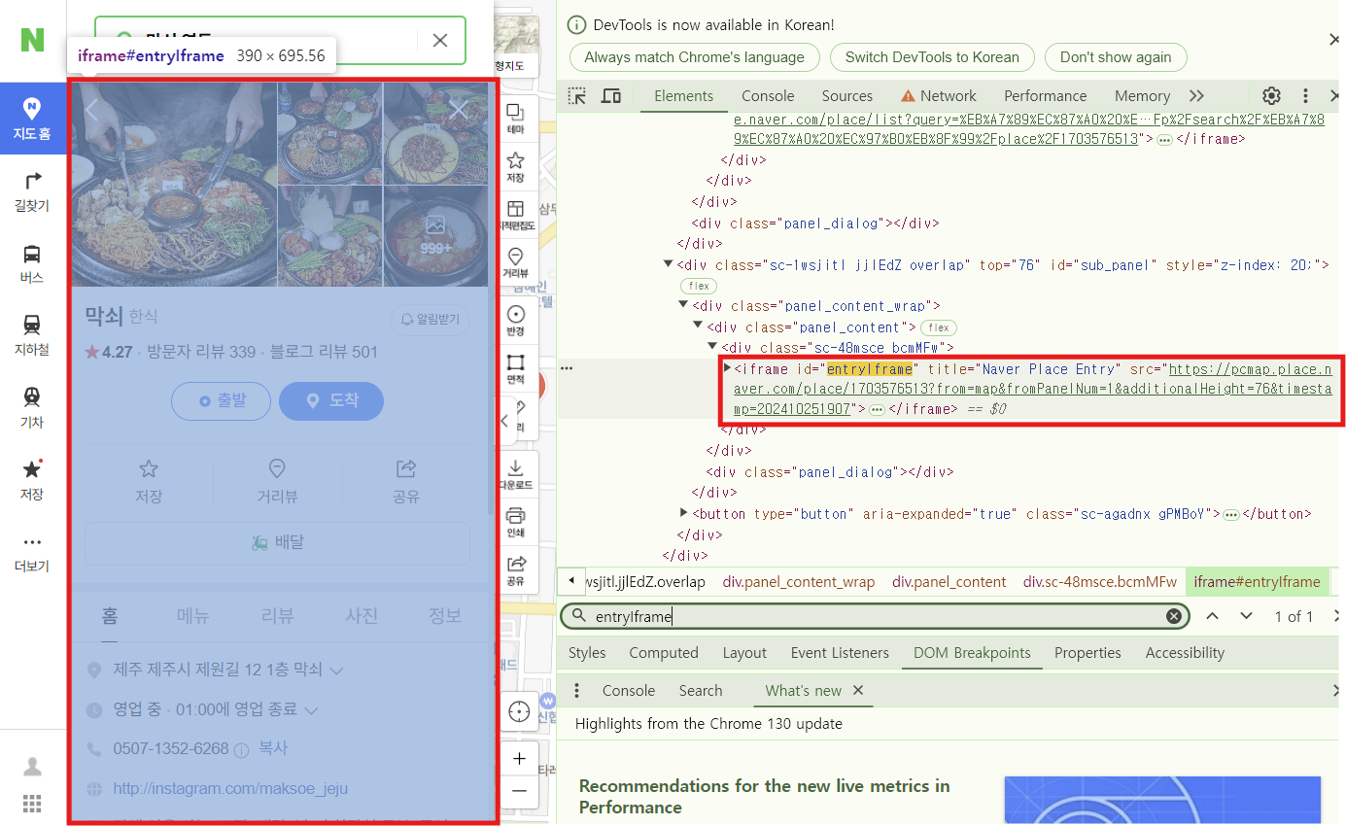Viewport: 1346px width, 826px height.
Task: Open the Performance tab in DevTools
Action: tap(1046, 95)
